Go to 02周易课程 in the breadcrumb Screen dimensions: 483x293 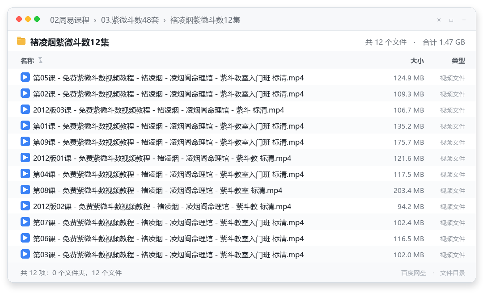click(x=70, y=20)
